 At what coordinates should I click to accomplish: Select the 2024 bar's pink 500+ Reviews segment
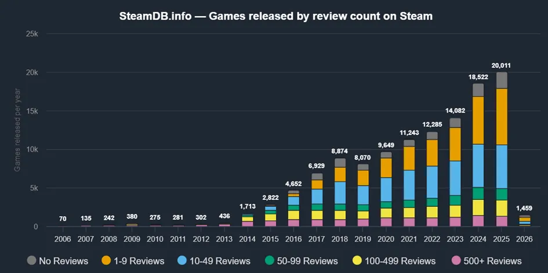[x=478, y=221]
